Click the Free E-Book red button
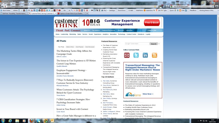 [152, 23]
